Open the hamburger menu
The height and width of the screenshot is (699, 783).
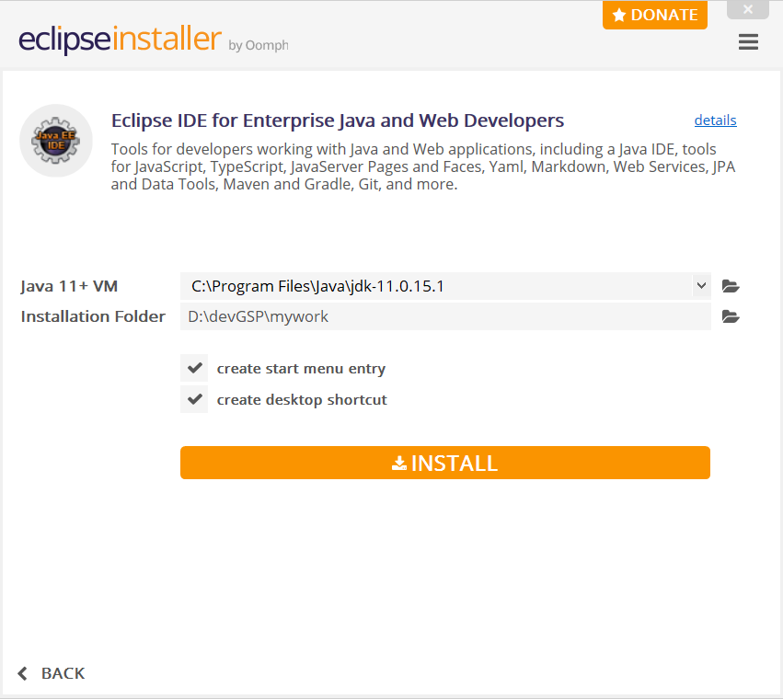tap(748, 42)
